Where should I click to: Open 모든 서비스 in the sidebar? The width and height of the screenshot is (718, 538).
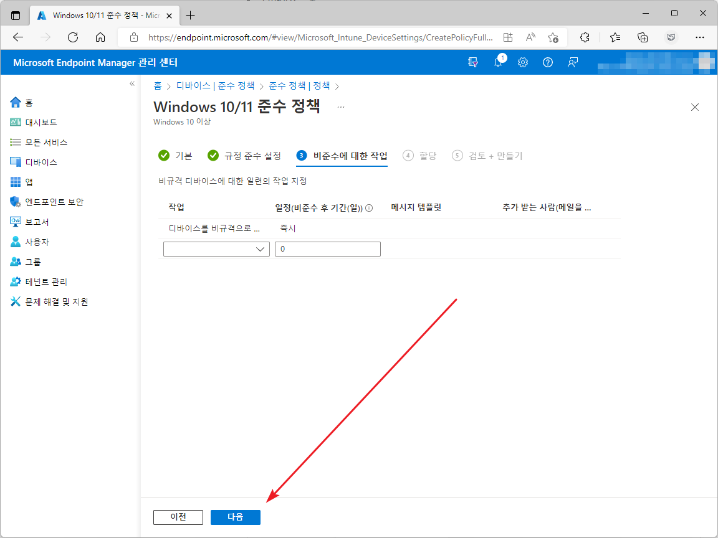39,142
